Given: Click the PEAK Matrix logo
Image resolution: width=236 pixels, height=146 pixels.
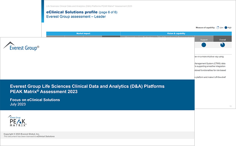Looking at the screenshot, I should (17, 121).
